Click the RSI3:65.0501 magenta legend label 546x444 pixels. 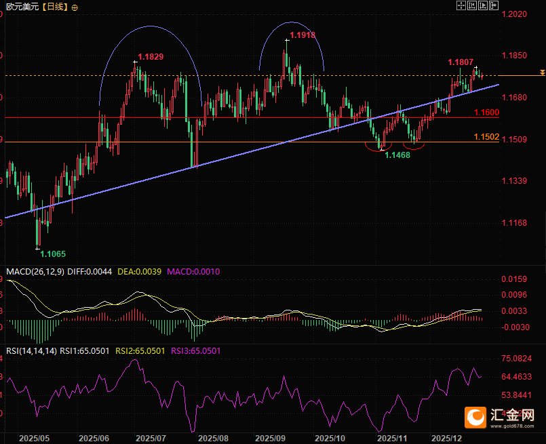click(x=195, y=350)
